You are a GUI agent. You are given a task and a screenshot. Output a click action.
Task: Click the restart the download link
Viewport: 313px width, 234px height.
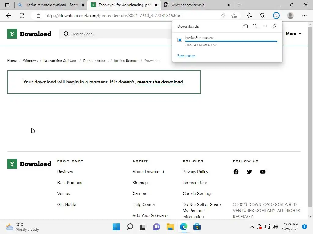(x=160, y=82)
